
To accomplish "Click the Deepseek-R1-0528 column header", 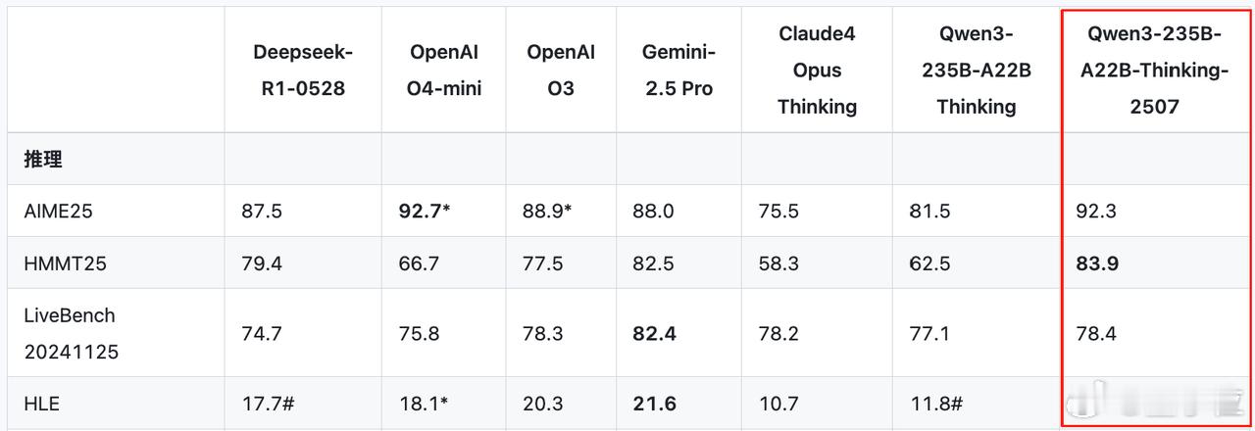I will 302,70.
